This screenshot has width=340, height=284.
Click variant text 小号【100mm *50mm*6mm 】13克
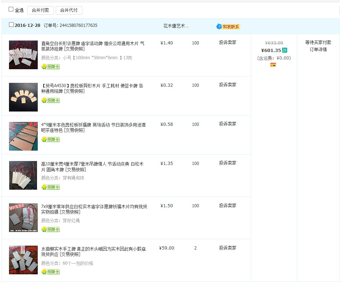click(x=97, y=58)
